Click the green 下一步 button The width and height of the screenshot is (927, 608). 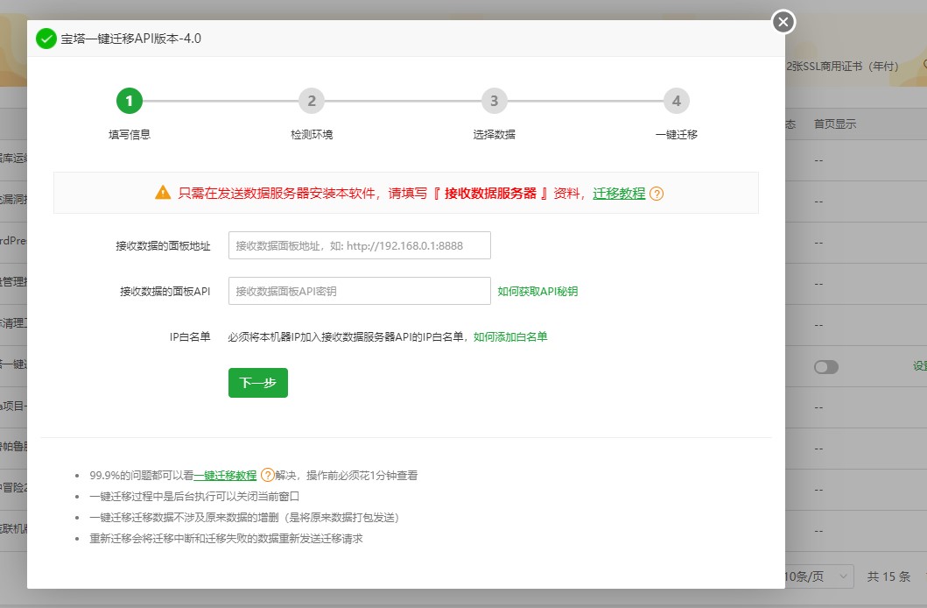pos(258,383)
